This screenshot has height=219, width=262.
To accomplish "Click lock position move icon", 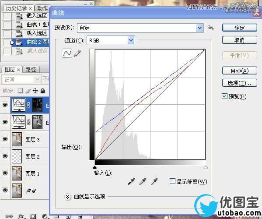I will pos(35,91).
